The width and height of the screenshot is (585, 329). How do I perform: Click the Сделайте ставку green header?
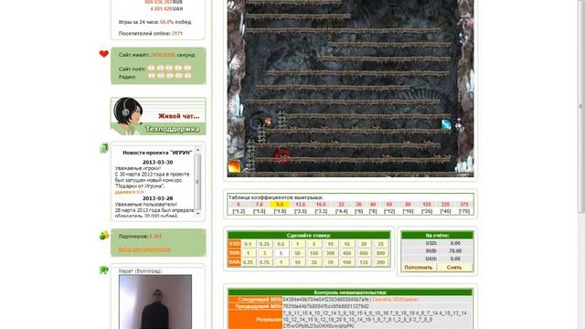coord(309,236)
